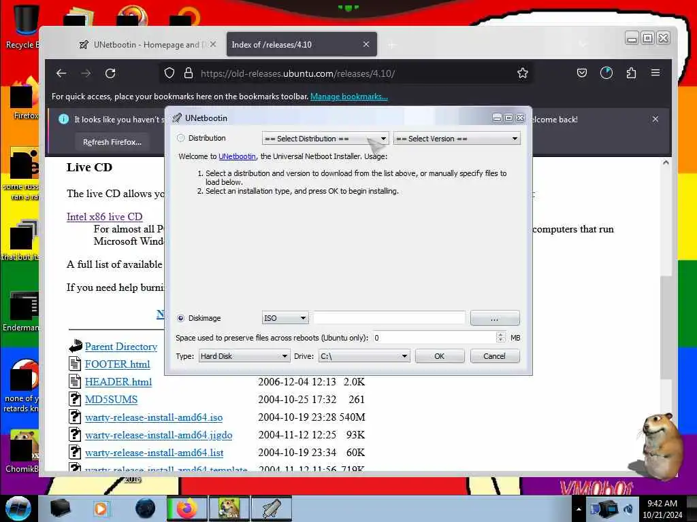
Task: Open the Pocket save icon
Action: [x=582, y=73]
